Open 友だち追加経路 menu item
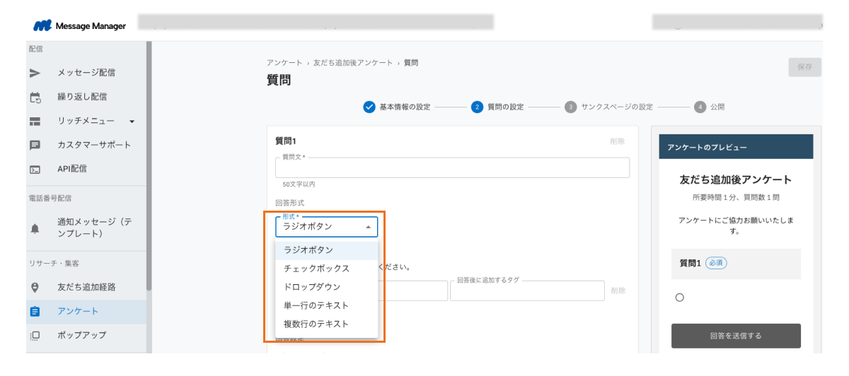Viewport: 849px width, 376px height. click(x=86, y=287)
